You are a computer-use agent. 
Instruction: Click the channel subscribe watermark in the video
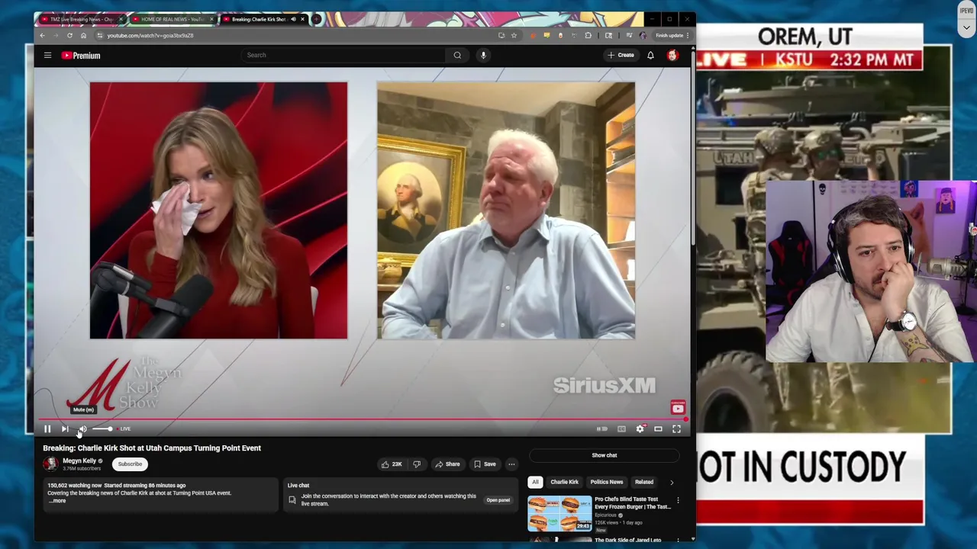[x=678, y=408]
